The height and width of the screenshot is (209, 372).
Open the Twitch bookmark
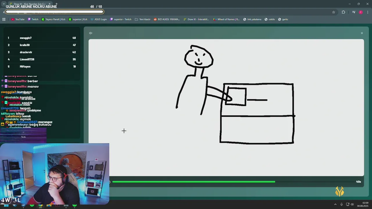pos(33,19)
